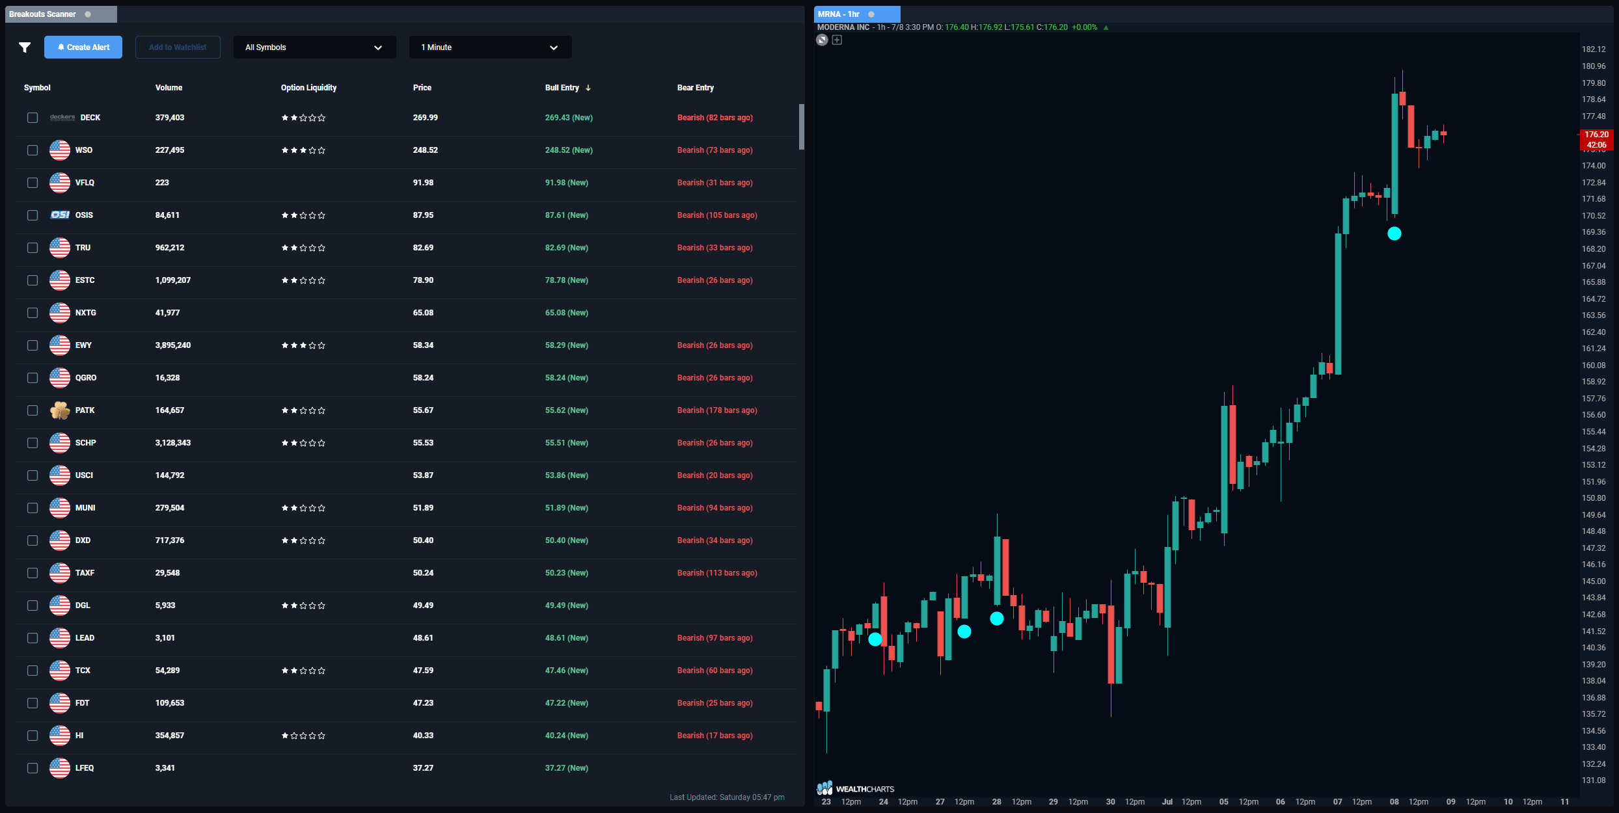Click the OSI logo icon in OSIS row

(60, 215)
